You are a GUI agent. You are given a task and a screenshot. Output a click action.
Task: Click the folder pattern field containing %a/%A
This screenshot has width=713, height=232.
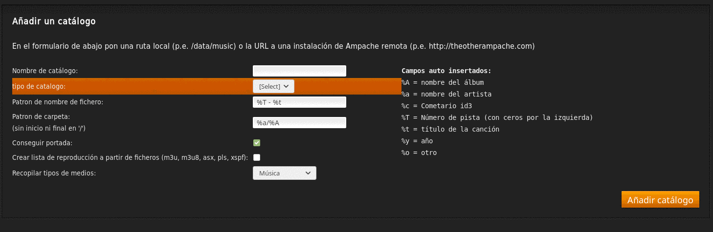click(x=299, y=122)
